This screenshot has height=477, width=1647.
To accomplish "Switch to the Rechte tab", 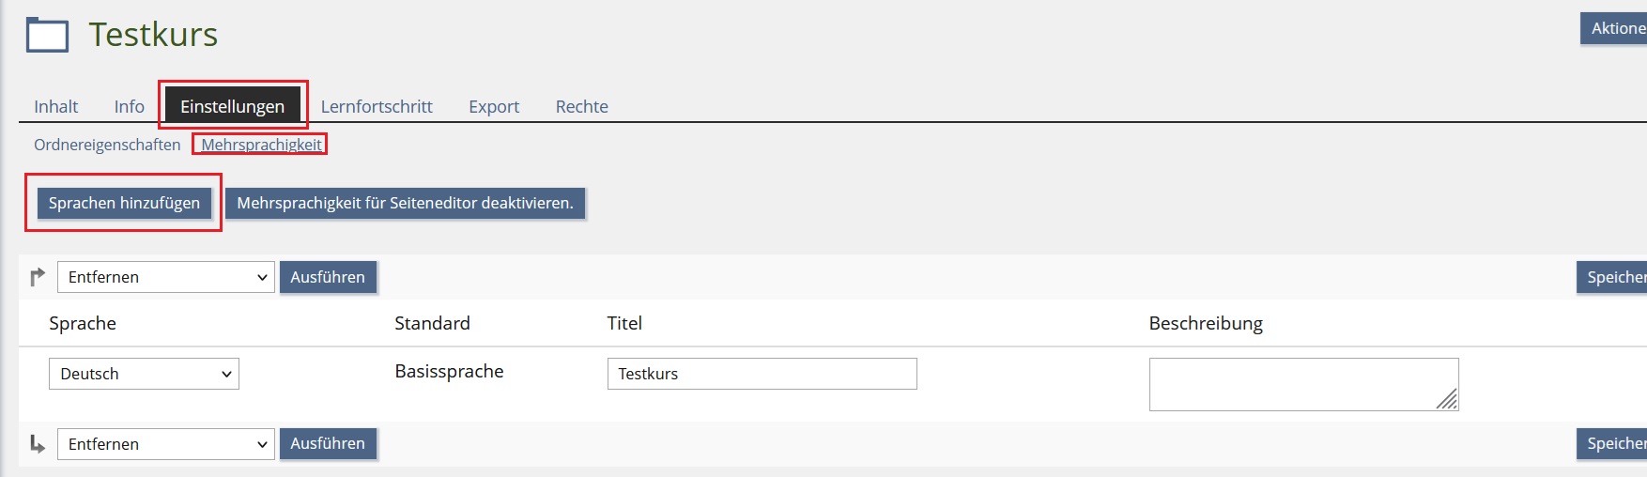I will (582, 107).
